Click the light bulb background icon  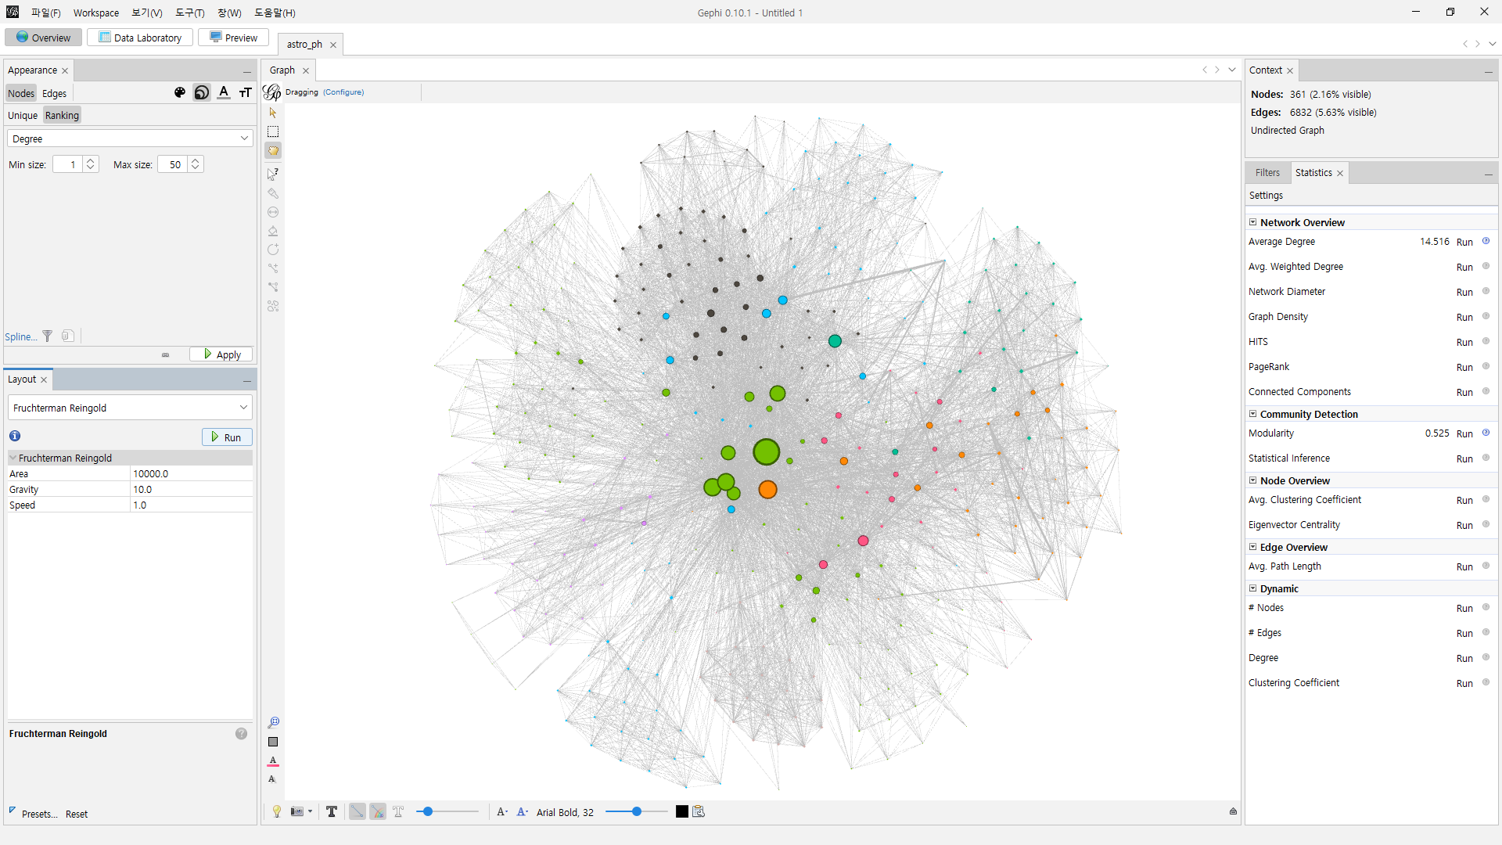(x=276, y=812)
